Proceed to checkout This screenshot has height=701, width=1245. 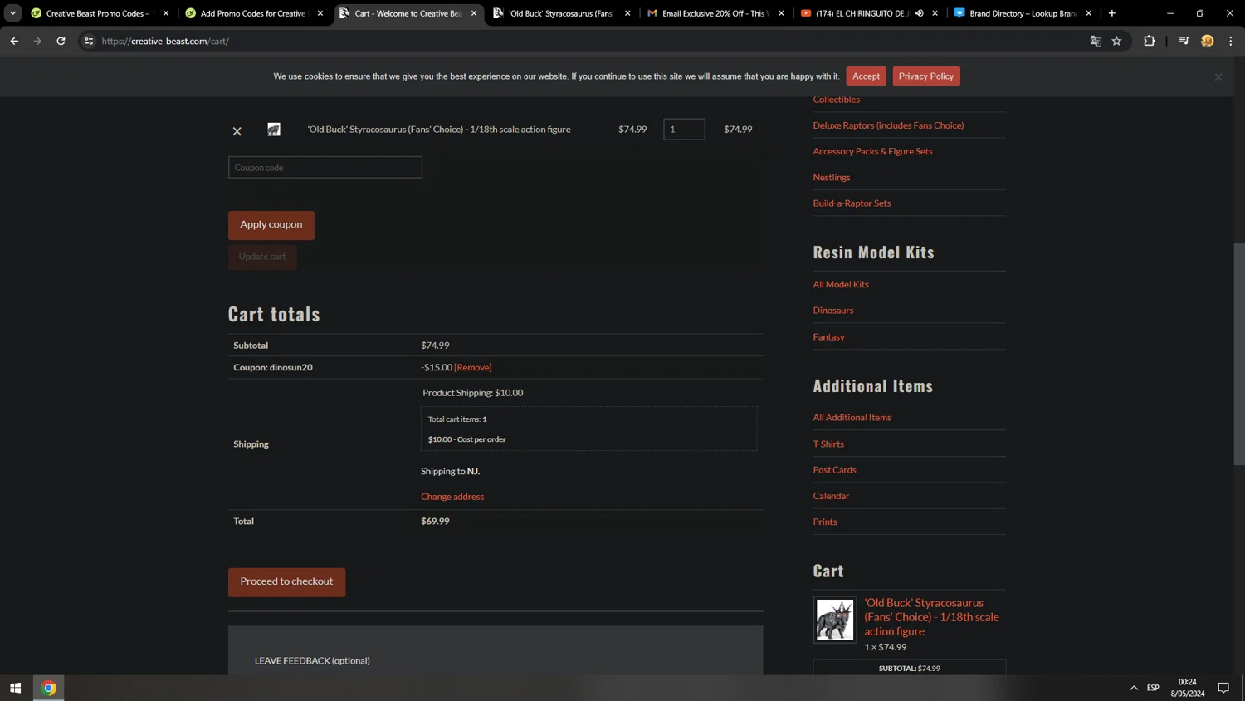tap(286, 581)
